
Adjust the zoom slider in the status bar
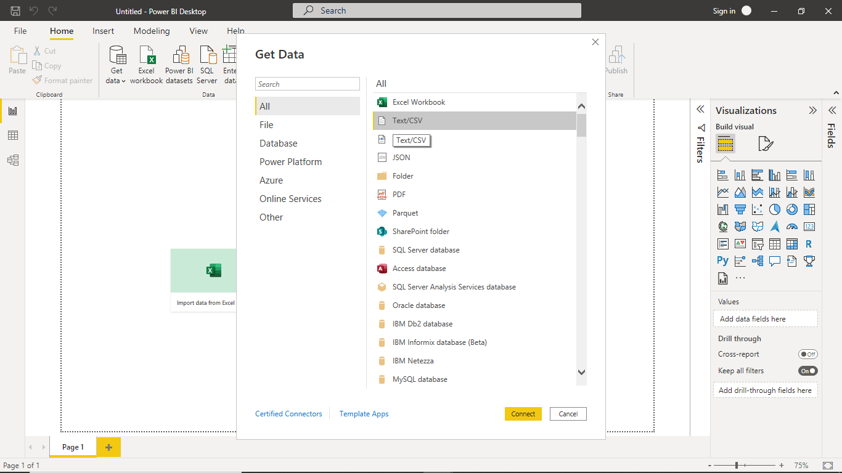737,465
